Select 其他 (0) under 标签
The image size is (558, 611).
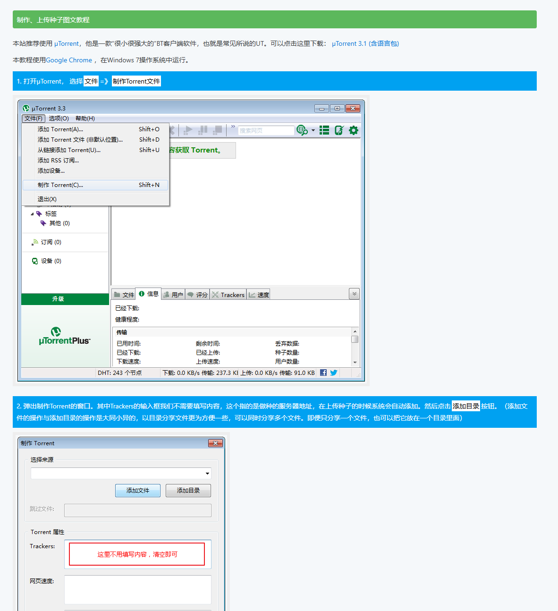(59, 223)
